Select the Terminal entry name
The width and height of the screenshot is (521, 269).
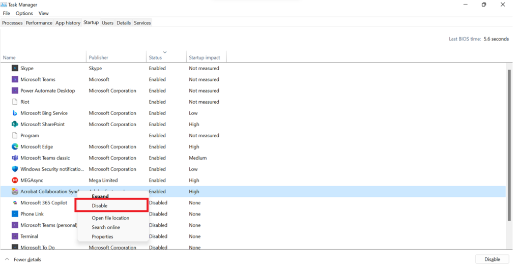[29, 236]
